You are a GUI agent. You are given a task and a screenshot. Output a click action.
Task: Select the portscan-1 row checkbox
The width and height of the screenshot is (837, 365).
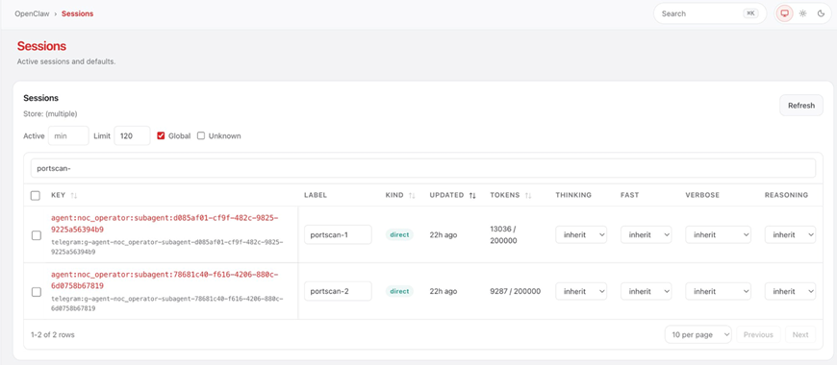pos(37,235)
